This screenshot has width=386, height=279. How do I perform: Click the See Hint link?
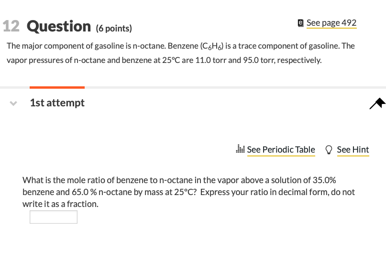(353, 149)
